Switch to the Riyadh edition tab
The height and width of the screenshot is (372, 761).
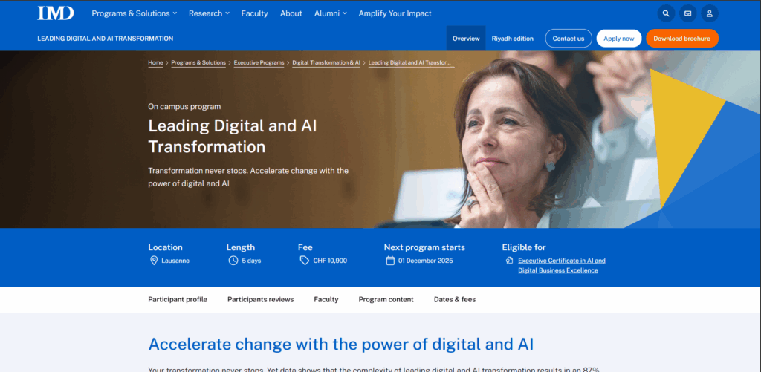[512, 39]
